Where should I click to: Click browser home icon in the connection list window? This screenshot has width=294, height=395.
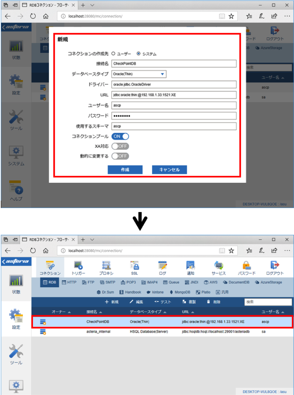point(46,250)
